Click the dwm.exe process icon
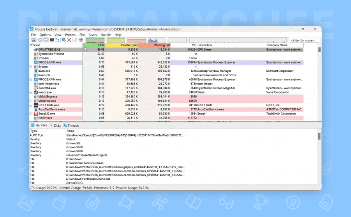The width and height of the screenshot is (351, 217). coord(35,71)
